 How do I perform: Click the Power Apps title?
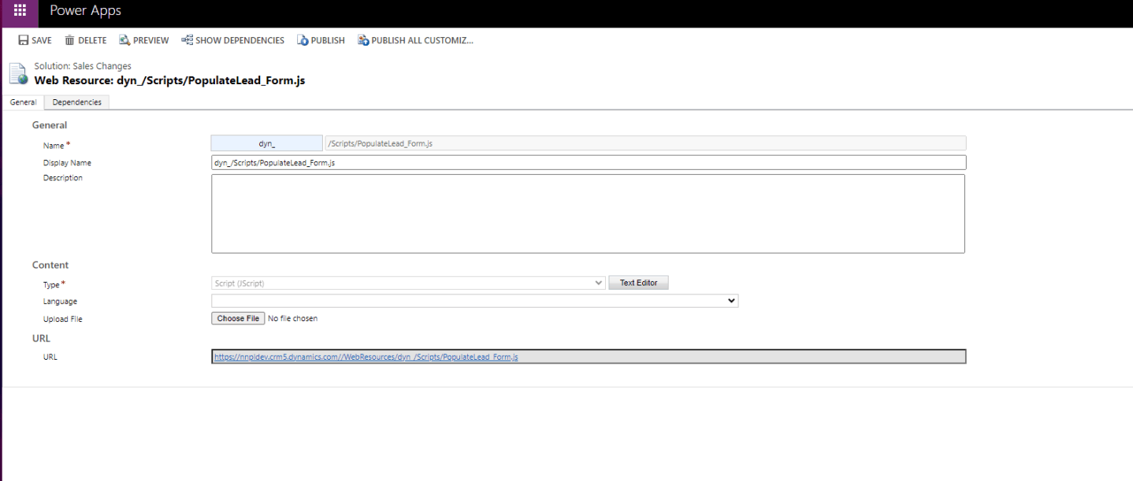tap(86, 11)
